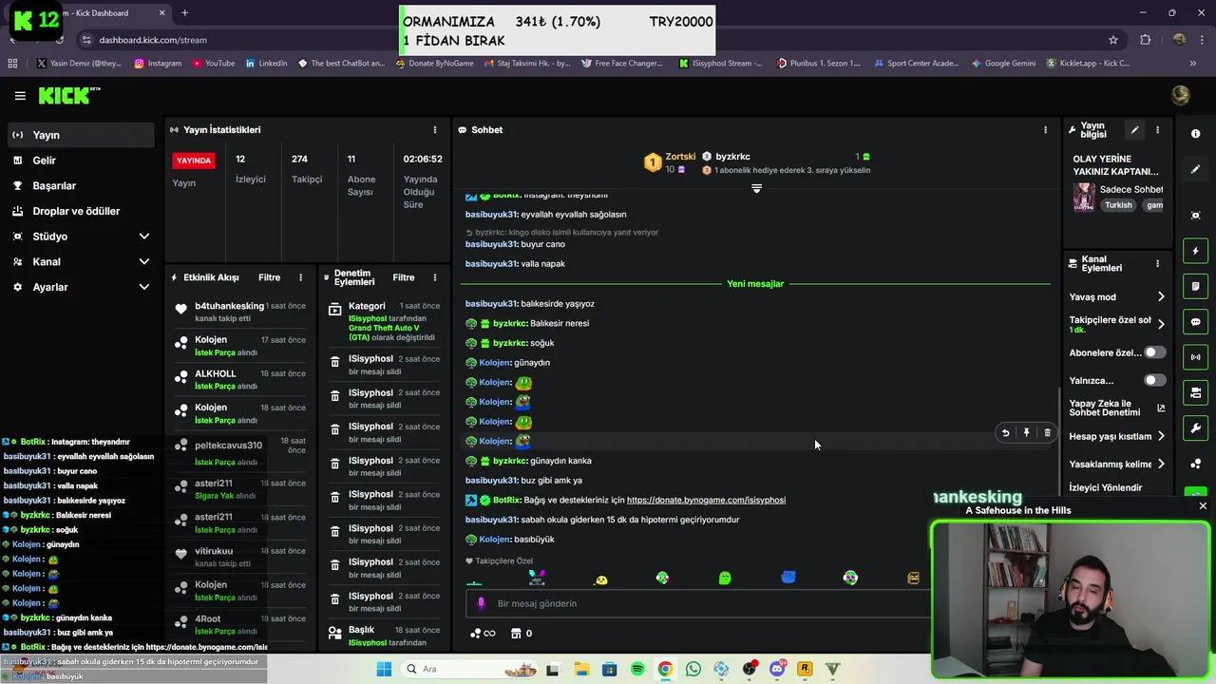
Task: Open user avatar menu top right
Action: tap(1181, 96)
